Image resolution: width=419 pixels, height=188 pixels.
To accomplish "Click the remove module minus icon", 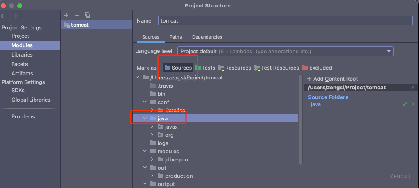I will click(x=76, y=15).
